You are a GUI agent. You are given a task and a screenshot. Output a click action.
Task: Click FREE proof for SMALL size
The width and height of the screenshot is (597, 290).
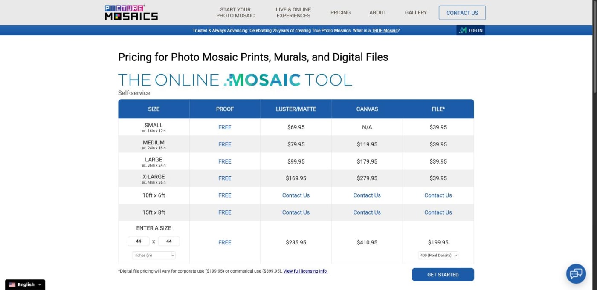coord(225,127)
